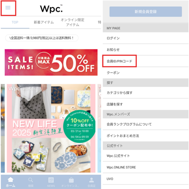The image size is (189, 189).
Task: Open the NEW LIFE 2025 campaign image
Action: pos(51,128)
